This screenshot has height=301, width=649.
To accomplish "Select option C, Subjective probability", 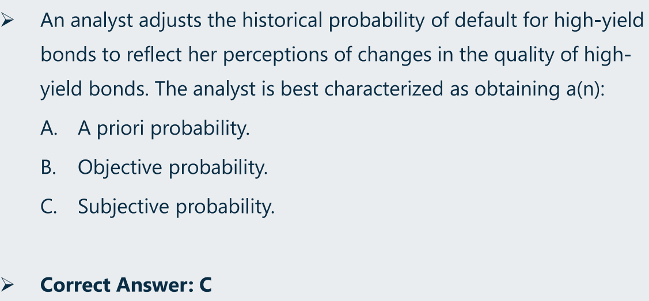I will (158, 207).
